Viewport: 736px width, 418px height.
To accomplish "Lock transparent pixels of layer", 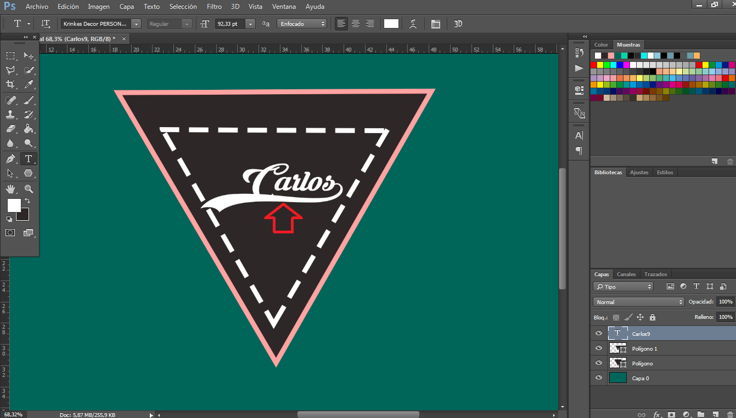I will coord(616,317).
